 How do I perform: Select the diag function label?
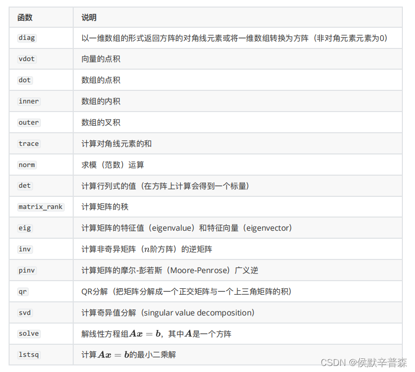(x=26, y=38)
